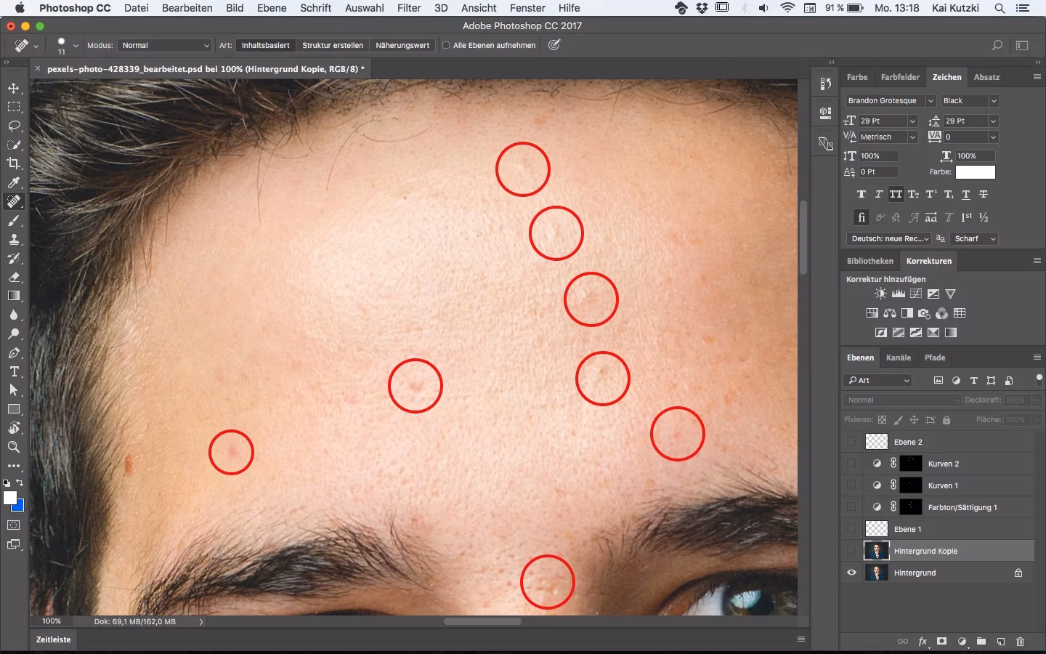Open the Filter menu

(x=409, y=8)
